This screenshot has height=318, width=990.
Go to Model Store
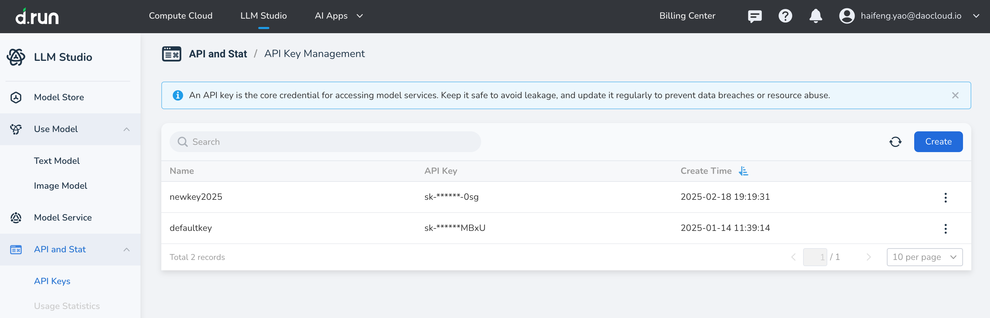click(59, 97)
